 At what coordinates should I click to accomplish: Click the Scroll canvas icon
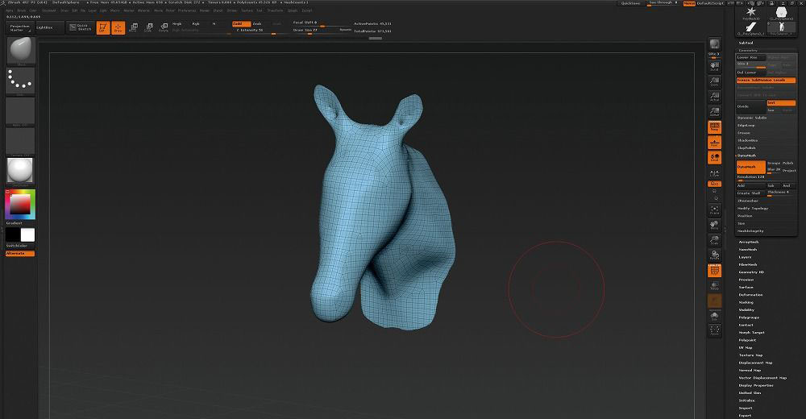(714, 66)
